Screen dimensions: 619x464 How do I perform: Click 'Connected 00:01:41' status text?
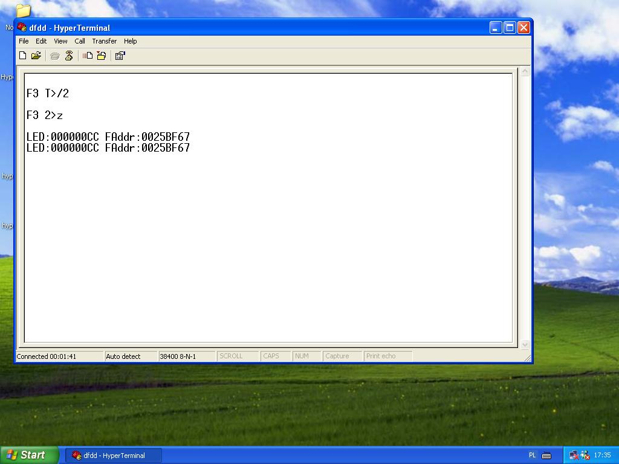point(46,356)
